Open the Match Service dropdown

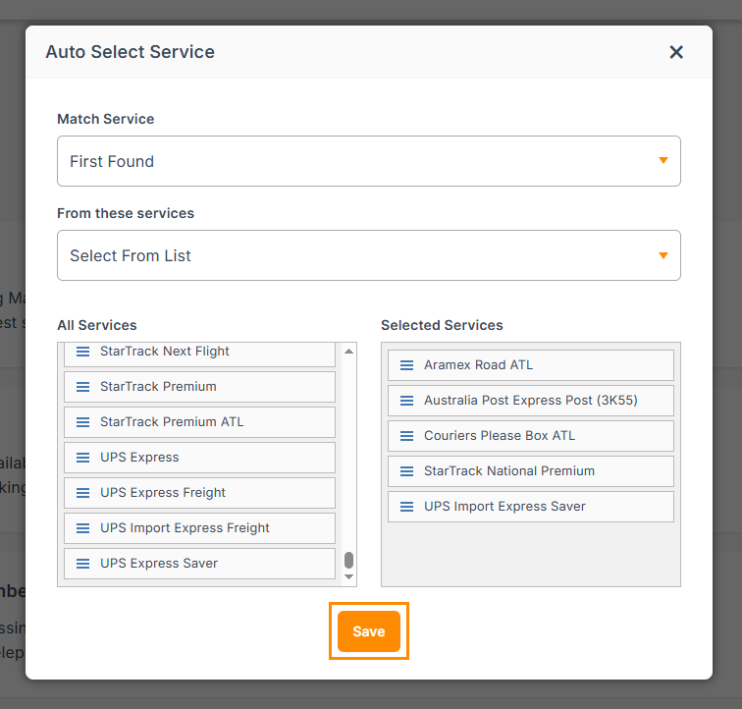pyautogui.click(x=368, y=161)
